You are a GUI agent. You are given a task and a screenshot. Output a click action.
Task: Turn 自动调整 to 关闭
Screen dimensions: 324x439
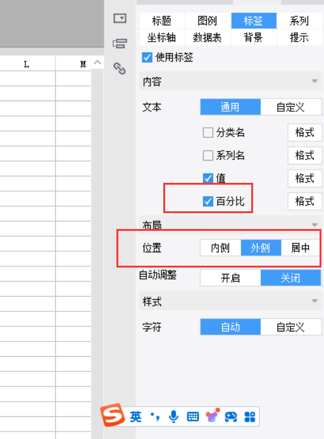point(290,278)
